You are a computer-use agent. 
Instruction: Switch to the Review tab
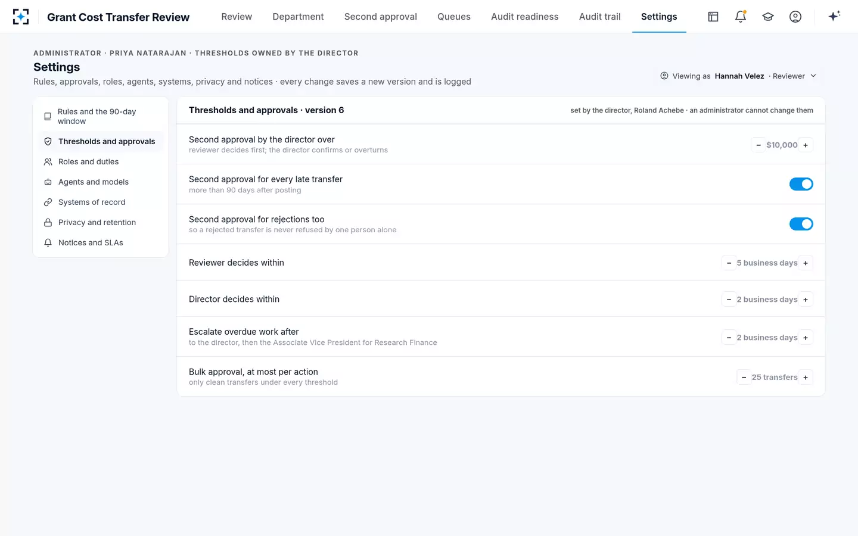tap(237, 17)
